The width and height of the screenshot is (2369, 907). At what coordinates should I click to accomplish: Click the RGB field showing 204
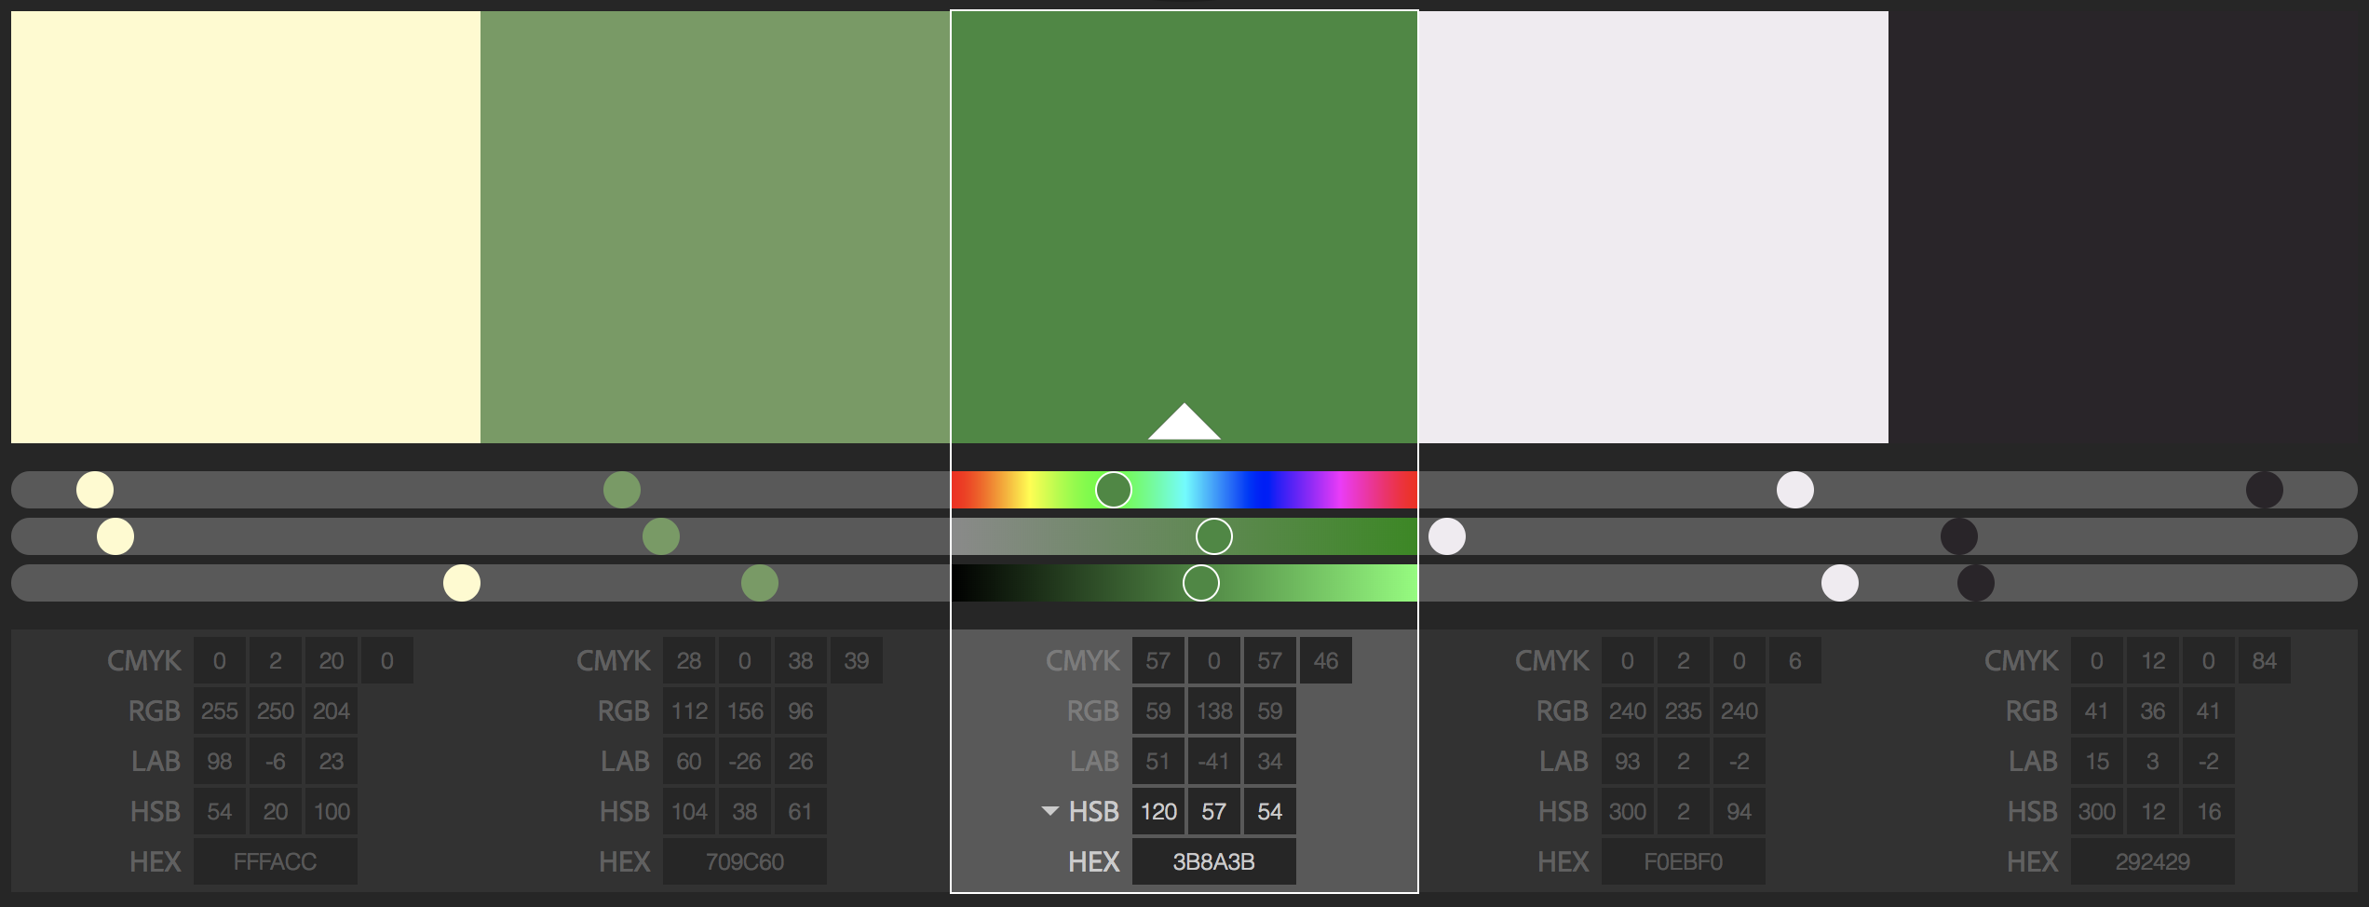point(332,711)
